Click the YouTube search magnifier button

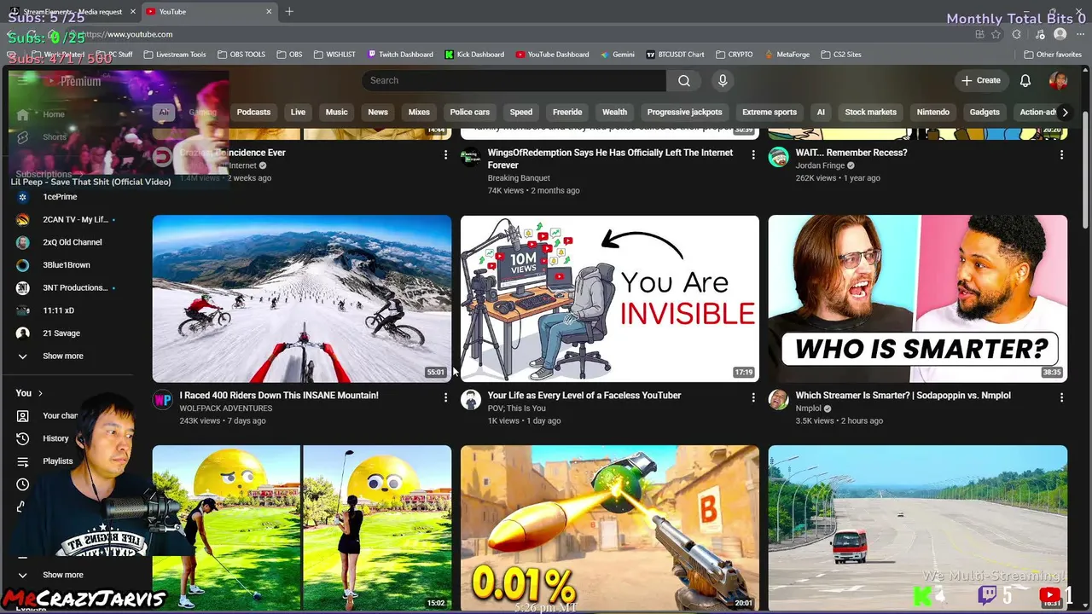pyautogui.click(x=684, y=80)
